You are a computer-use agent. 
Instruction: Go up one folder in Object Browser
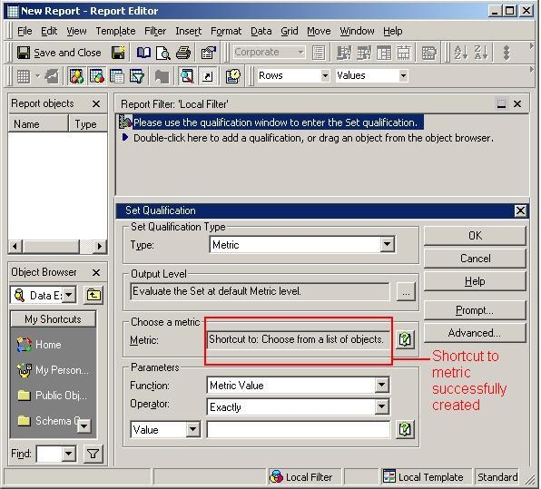pos(93,295)
